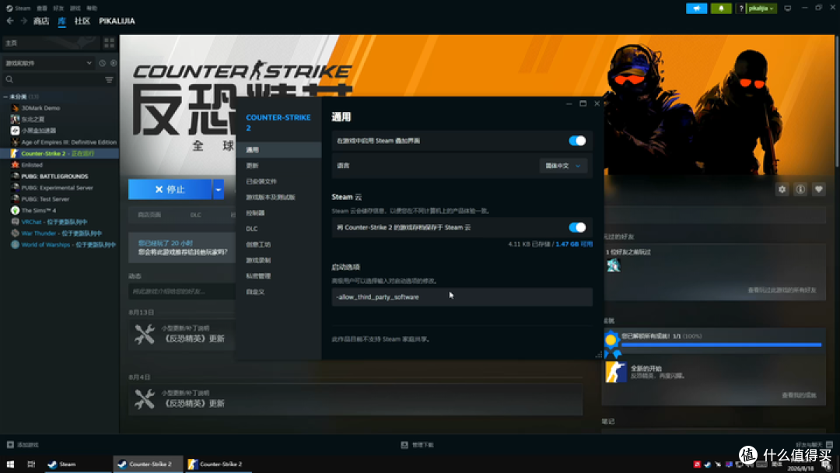840x473 pixels.
Task: Click the Stop game button
Action: [x=170, y=190]
